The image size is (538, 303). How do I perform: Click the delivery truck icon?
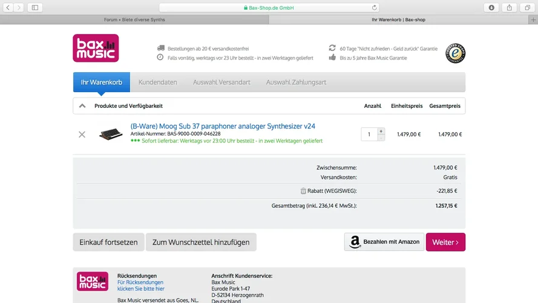tap(160, 48)
